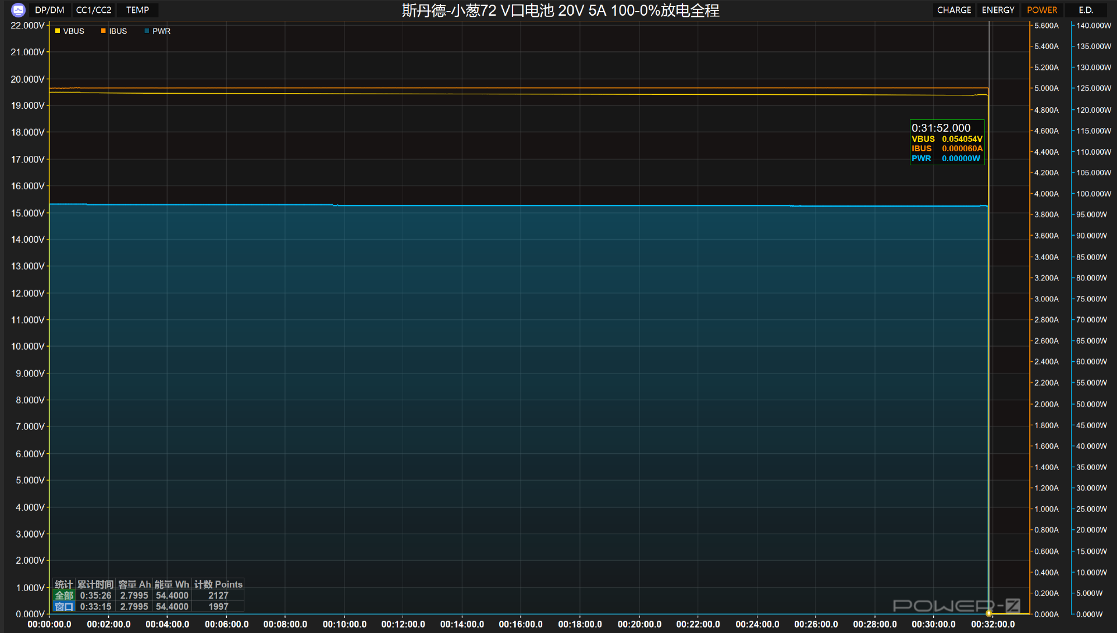This screenshot has height=633, width=1117.
Task: Open the CC1/CC2 tab
Action: [94, 10]
